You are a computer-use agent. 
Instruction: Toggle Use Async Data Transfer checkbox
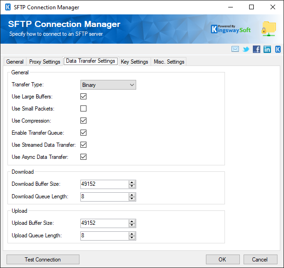point(84,157)
